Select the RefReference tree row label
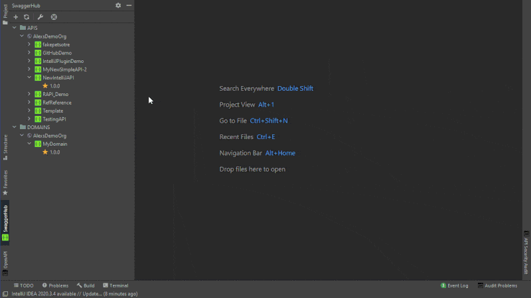The width and height of the screenshot is (531, 298). coord(57,103)
